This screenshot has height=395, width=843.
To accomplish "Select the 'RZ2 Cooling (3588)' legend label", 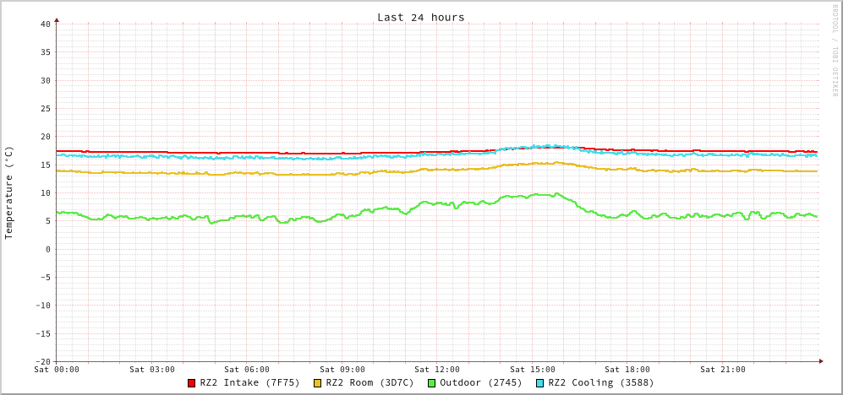I will (600, 382).
